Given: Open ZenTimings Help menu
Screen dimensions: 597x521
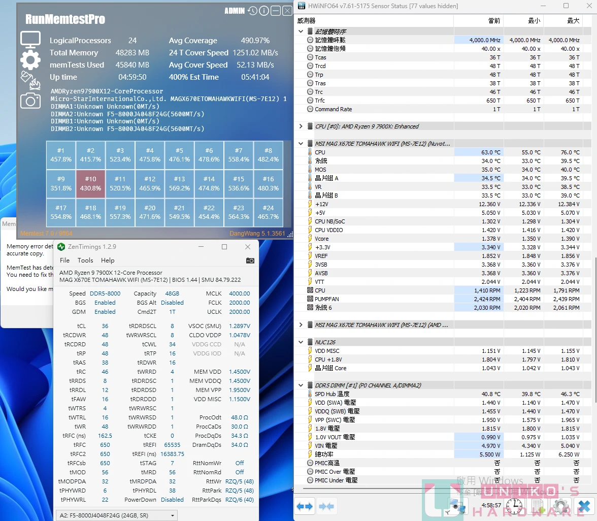Looking at the screenshot, I should pyautogui.click(x=108, y=260).
